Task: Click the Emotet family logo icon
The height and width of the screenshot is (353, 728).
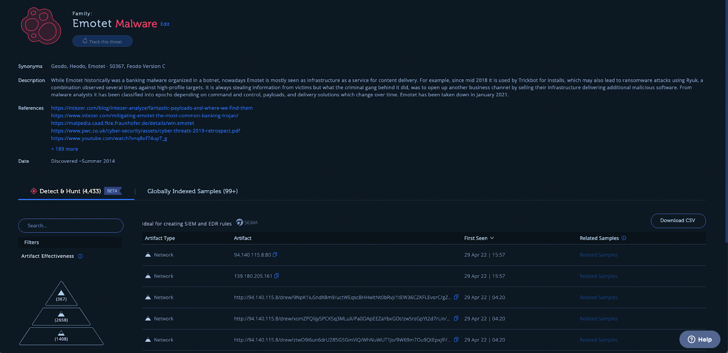Action: point(41,25)
